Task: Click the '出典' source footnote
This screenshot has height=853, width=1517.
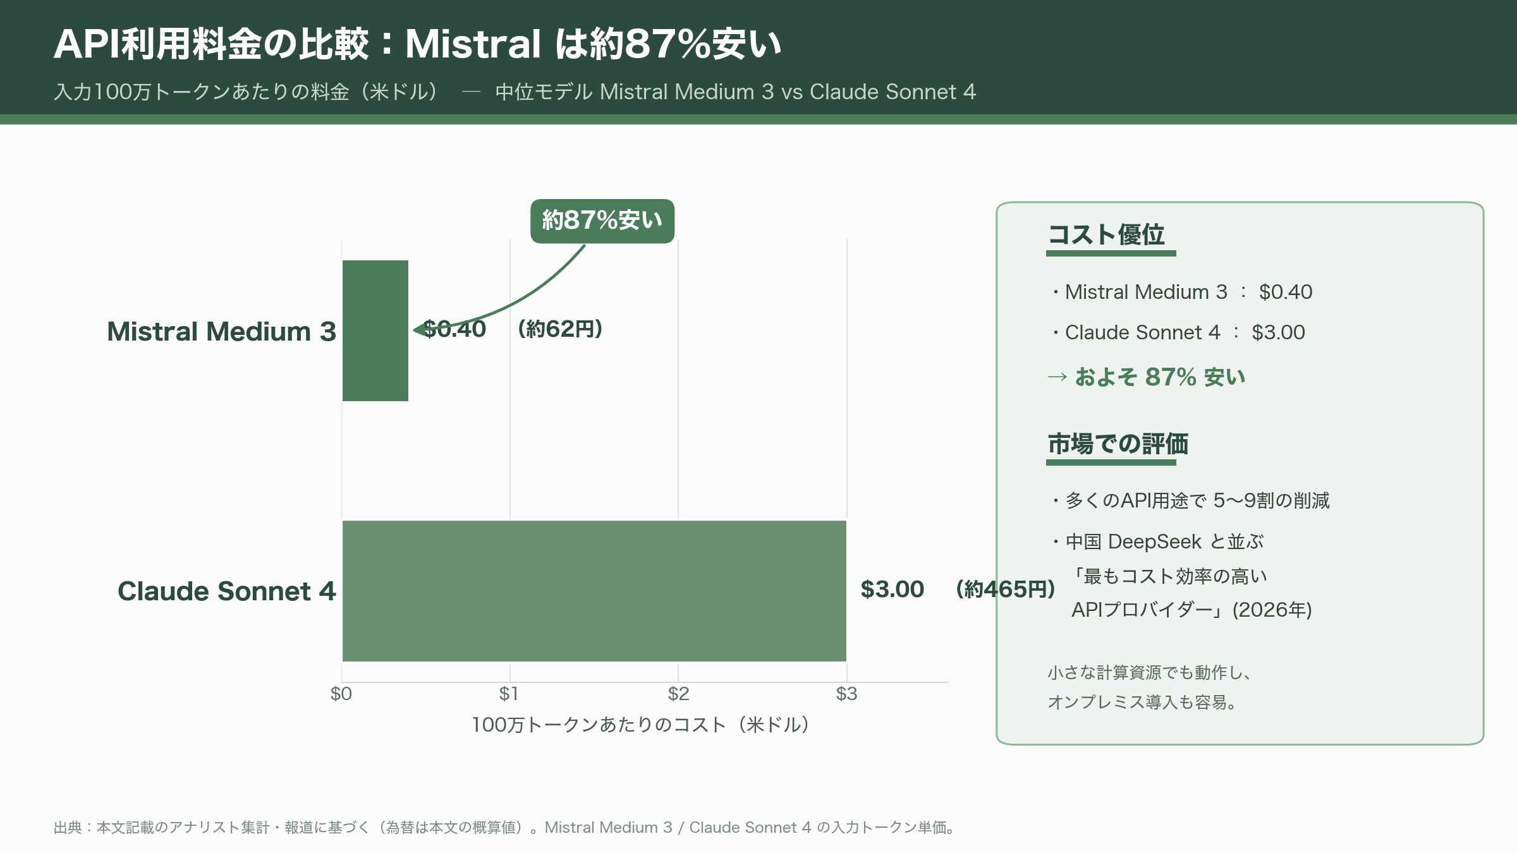Action: (506, 828)
